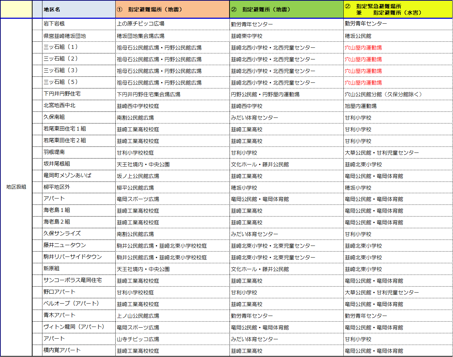This screenshot has width=453, height=357.
Task: Click the 旭屋内運動場 cell
Action: [398, 106]
